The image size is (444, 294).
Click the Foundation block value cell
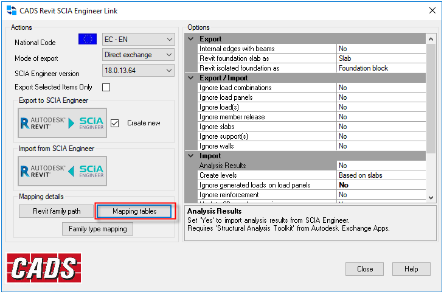click(x=381, y=68)
